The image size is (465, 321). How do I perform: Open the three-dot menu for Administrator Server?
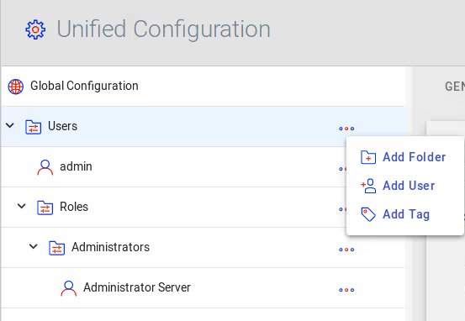click(x=346, y=290)
